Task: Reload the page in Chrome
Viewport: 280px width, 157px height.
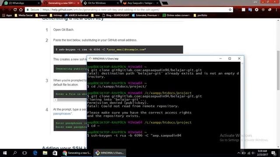Action: (15, 10)
